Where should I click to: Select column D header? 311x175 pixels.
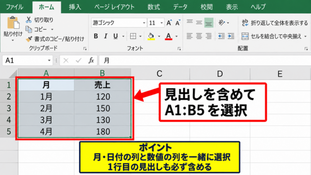coord(220,73)
